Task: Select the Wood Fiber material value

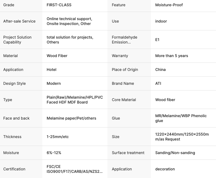Action: click(57, 56)
